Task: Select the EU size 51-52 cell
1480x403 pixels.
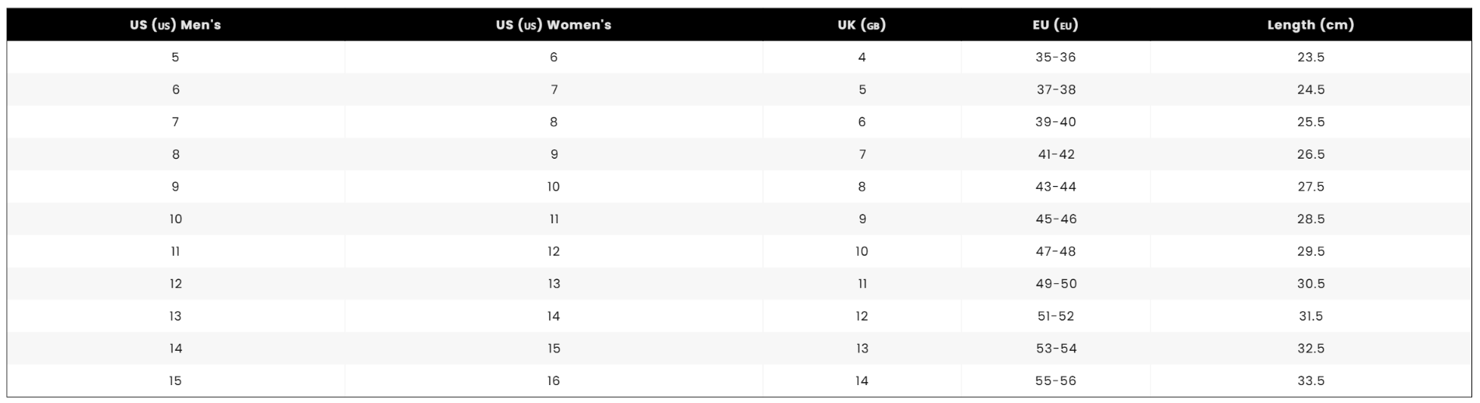Action: click(x=1056, y=316)
